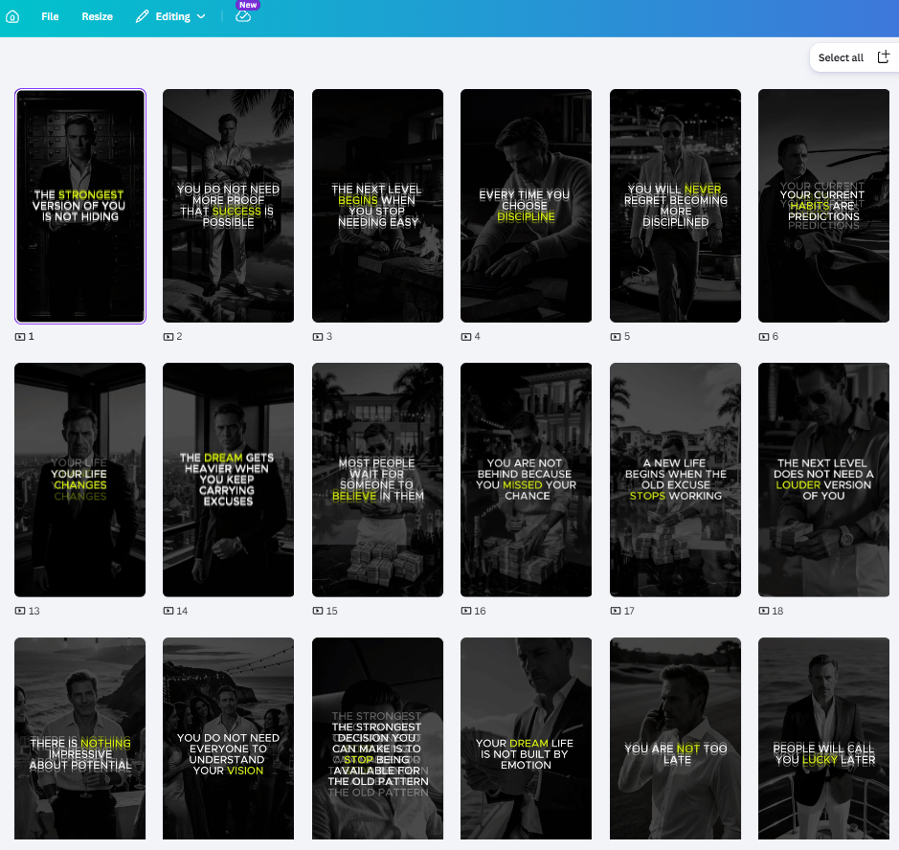This screenshot has width=899, height=850.
Task: Click the video icon under page 5
Action: coord(616,337)
